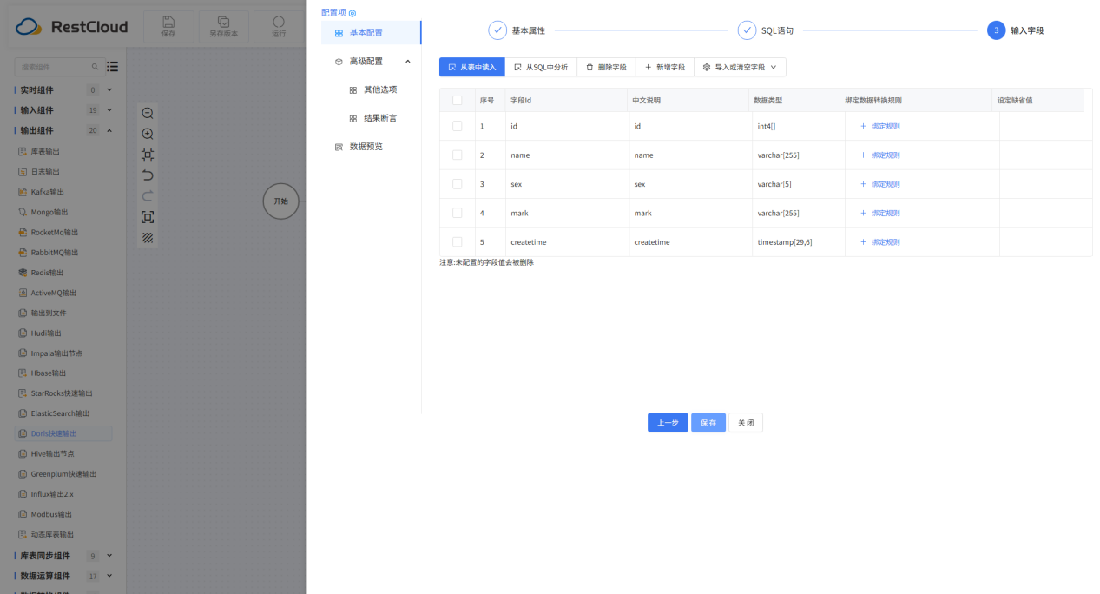This screenshot has height=594, width=1100.
Task: Click the Fit to Screen canvas icon
Action: 148,154
